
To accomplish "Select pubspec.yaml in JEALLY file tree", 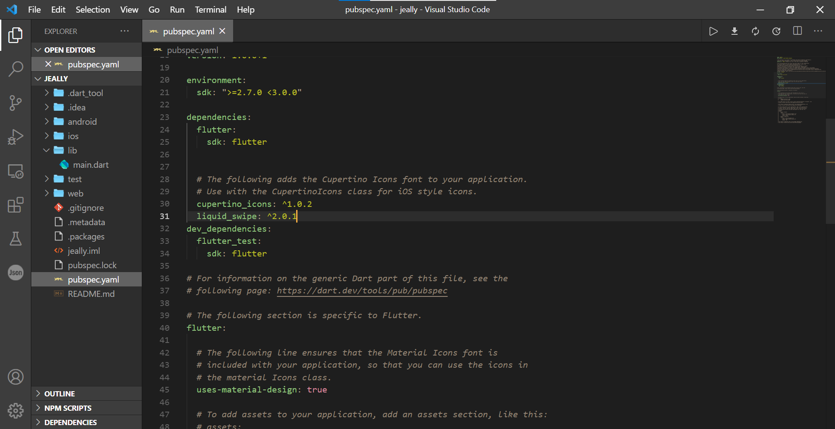I will point(87,279).
